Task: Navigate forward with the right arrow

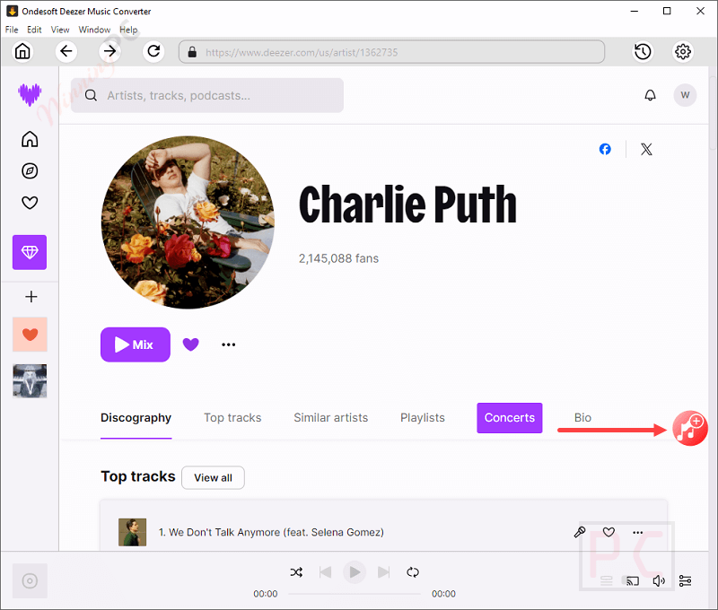Action: [109, 51]
